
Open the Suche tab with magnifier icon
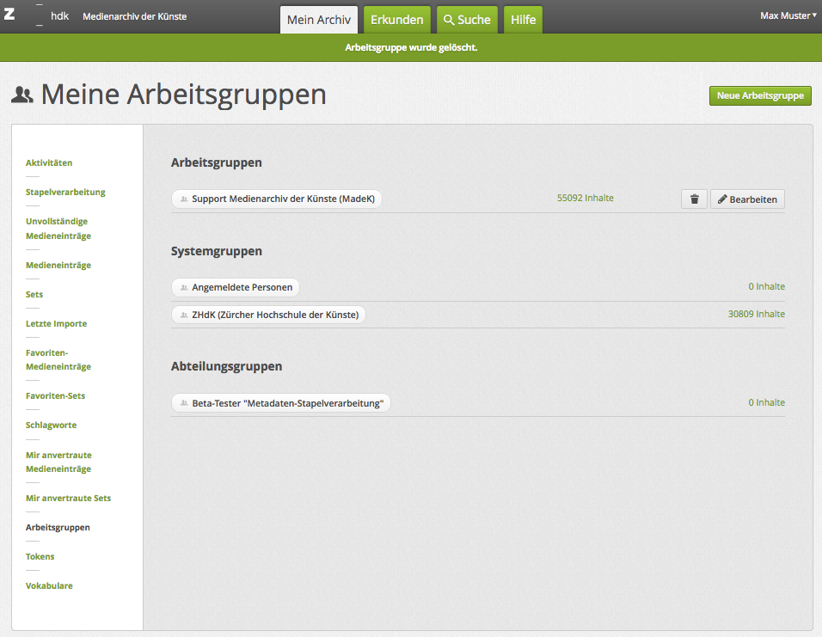coord(466,20)
